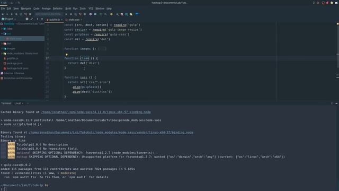
Task: Open the Run menu
Action: coord(75,8)
